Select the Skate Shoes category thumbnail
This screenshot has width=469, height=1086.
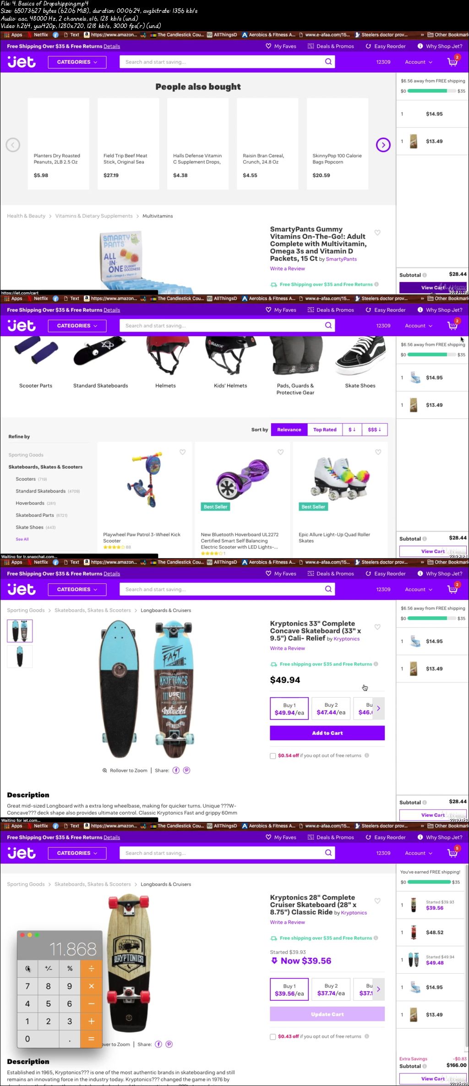[x=360, y=363]
